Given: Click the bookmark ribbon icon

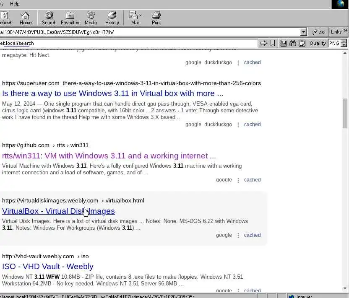Looking at the screenshot, I should click(x=273, y=43).
